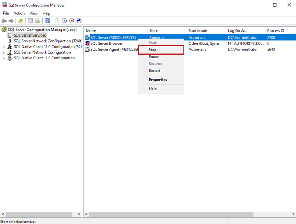Click the tree pane scroll-right arrow
This screenshot has height=224, width=296.
(79, 214)
